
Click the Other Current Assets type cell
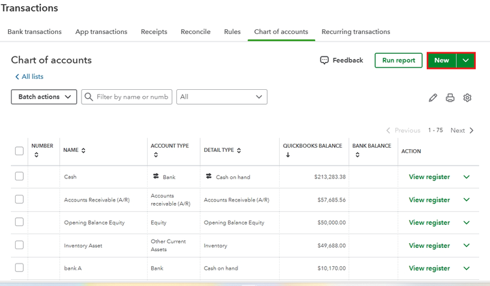[168, 245]
